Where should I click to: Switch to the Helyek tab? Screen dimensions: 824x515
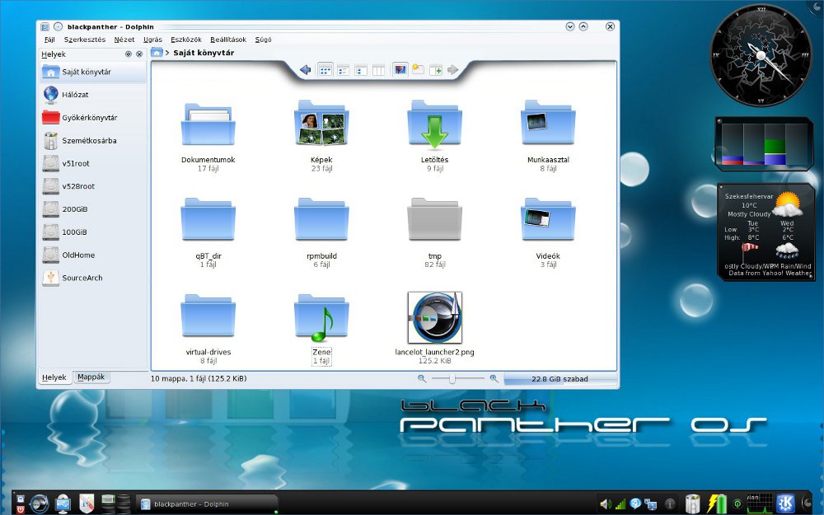point(54,377)
